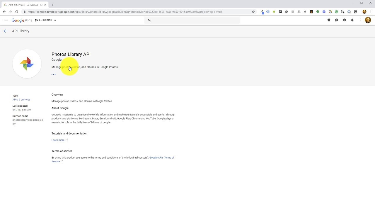This screenshot has height=211, width=375.
Task: Click the Google Drive extension icon
Action: pyautogui.click(x=299, y=12)
